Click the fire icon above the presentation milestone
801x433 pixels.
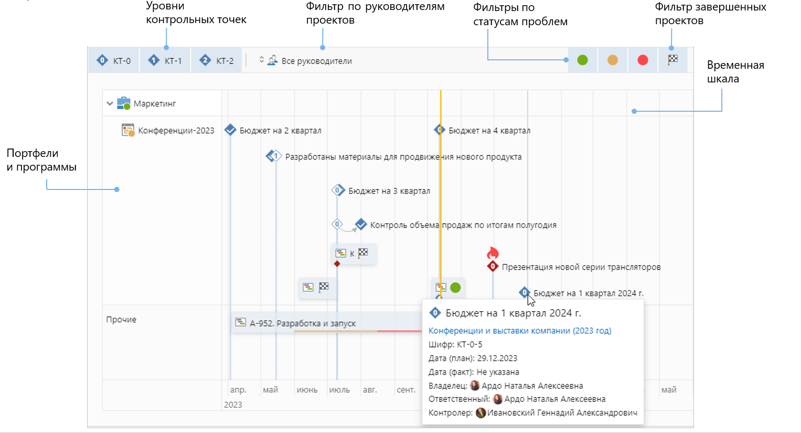coord(493,254)
